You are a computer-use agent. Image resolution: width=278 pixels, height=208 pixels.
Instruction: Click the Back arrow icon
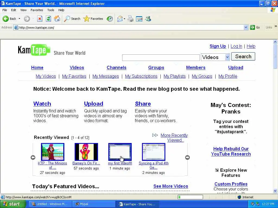pos(6,19)
